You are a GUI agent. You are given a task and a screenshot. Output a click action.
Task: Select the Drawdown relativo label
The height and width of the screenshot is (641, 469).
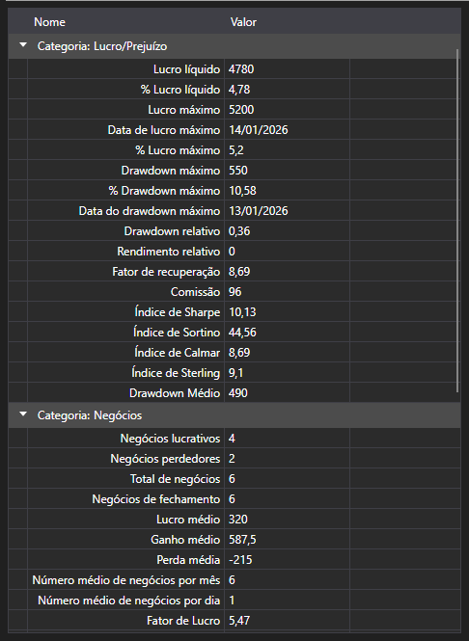point(172,231)
